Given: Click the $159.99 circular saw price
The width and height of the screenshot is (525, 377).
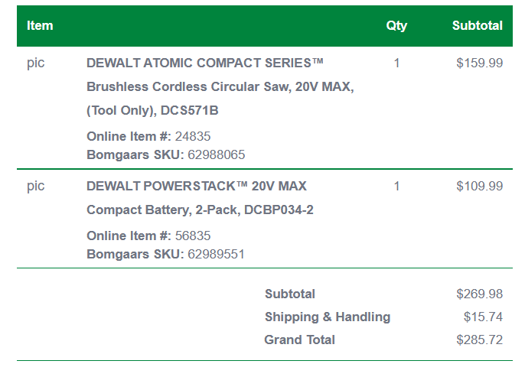Looking at the screenshot, I should click(x=479, y=63).
